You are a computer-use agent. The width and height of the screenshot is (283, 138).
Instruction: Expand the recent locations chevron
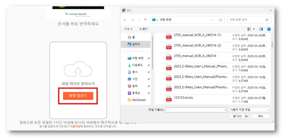[x=139, y=20]
